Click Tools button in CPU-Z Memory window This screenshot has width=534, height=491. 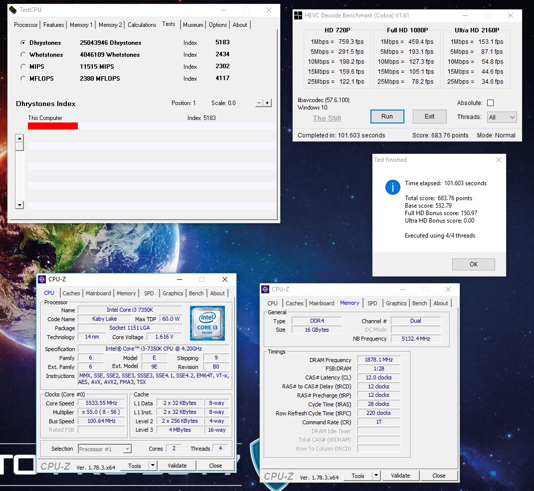358,476
